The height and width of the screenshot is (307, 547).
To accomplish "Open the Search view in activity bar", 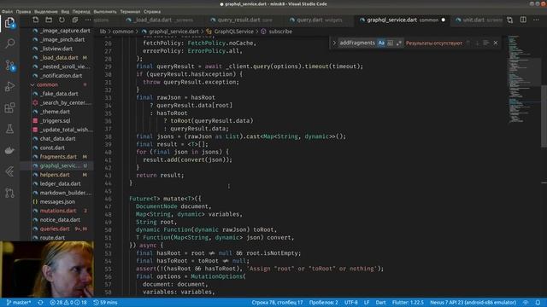I will 9,43.
